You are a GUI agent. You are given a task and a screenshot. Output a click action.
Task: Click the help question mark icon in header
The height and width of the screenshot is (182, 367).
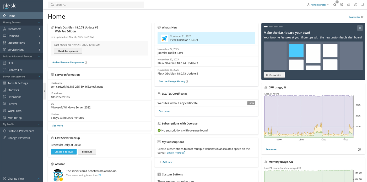(355, 5)
